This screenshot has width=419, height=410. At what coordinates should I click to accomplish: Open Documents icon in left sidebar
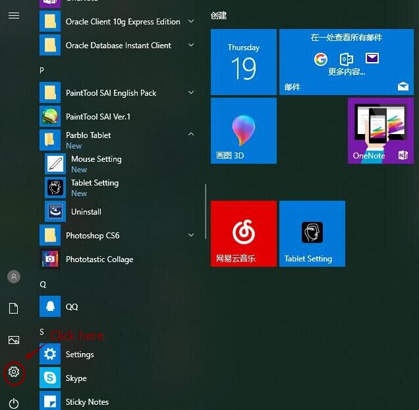coord(14,308)
